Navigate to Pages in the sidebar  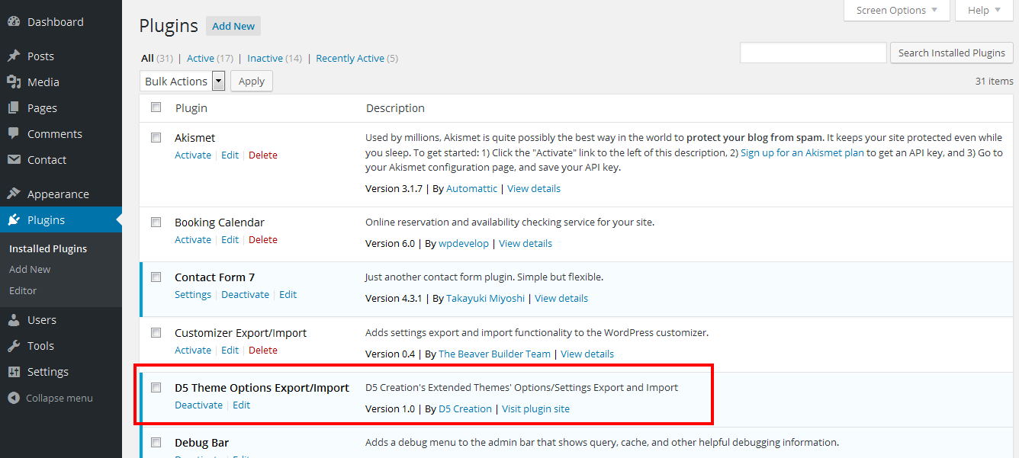coord(42,107)
